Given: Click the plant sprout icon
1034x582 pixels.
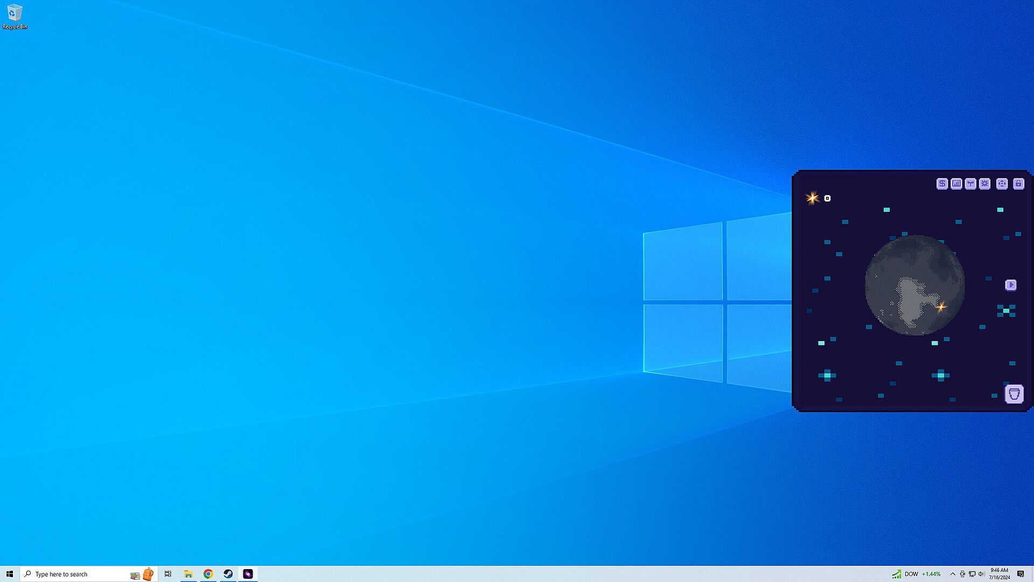Looking at the screenshot, I should (x=970, y=184).
